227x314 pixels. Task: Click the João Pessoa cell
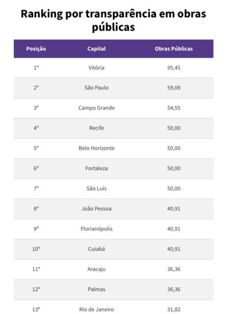pos(96,209)
